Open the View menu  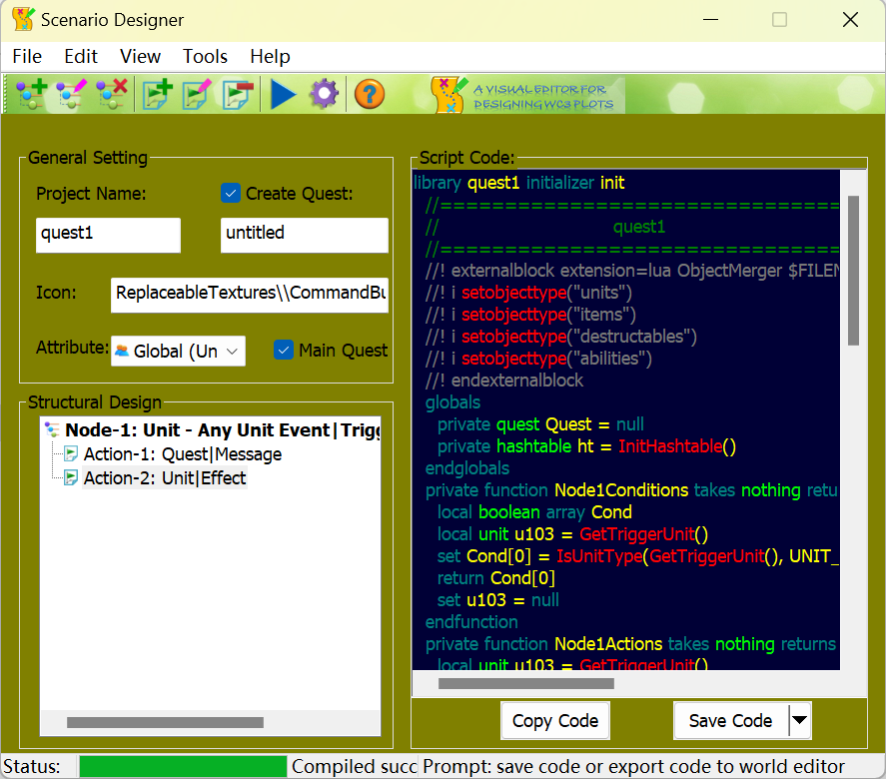point(140,57)
